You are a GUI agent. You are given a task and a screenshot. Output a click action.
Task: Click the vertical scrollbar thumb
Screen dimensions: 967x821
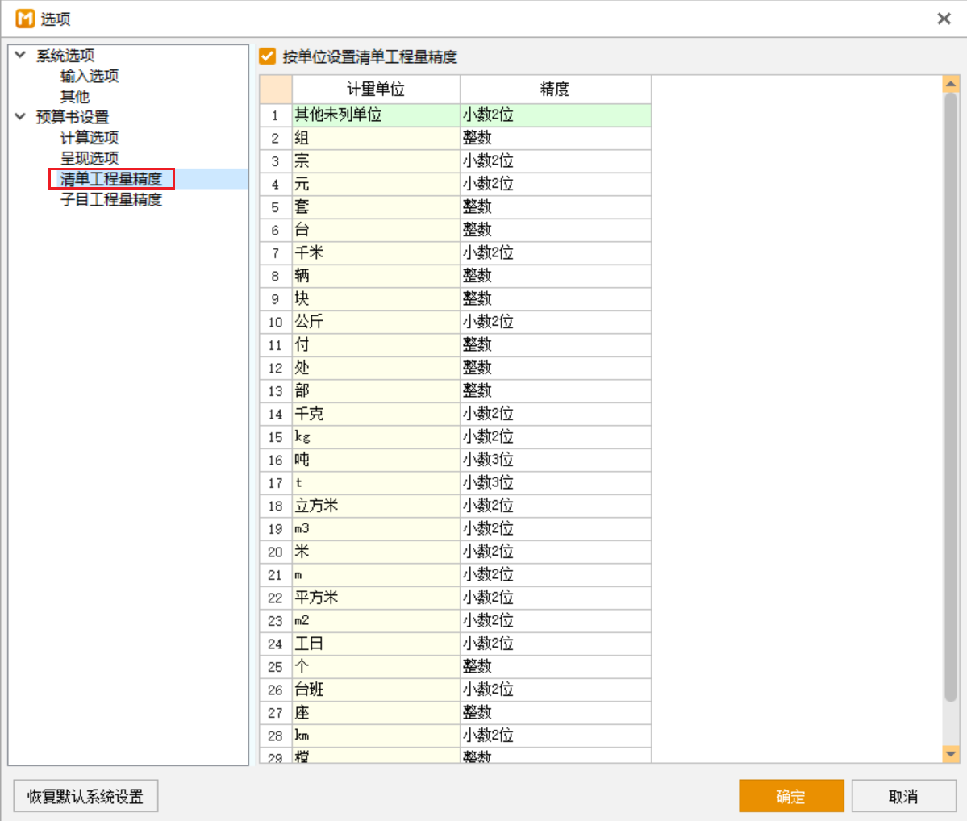click(951, 395)
